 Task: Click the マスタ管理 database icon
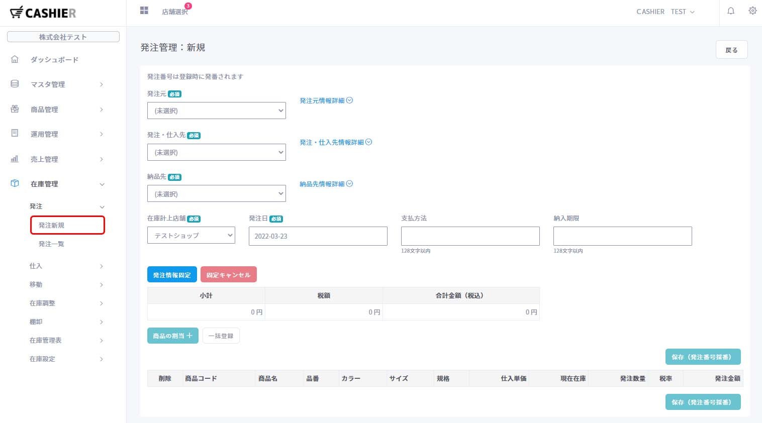pos(15,84)
